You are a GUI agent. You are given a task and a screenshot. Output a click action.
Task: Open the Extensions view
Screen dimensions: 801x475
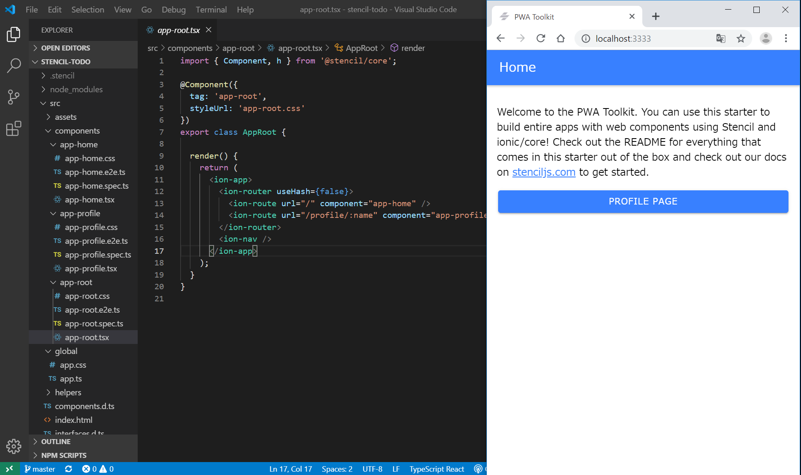[14, 128]
